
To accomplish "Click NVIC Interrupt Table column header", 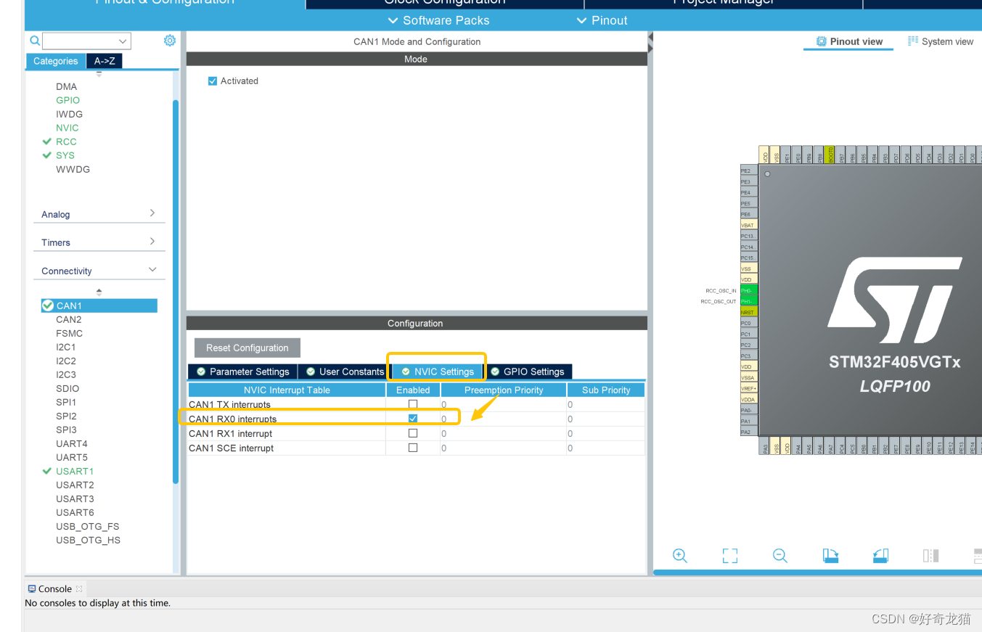I will [287, 390].
